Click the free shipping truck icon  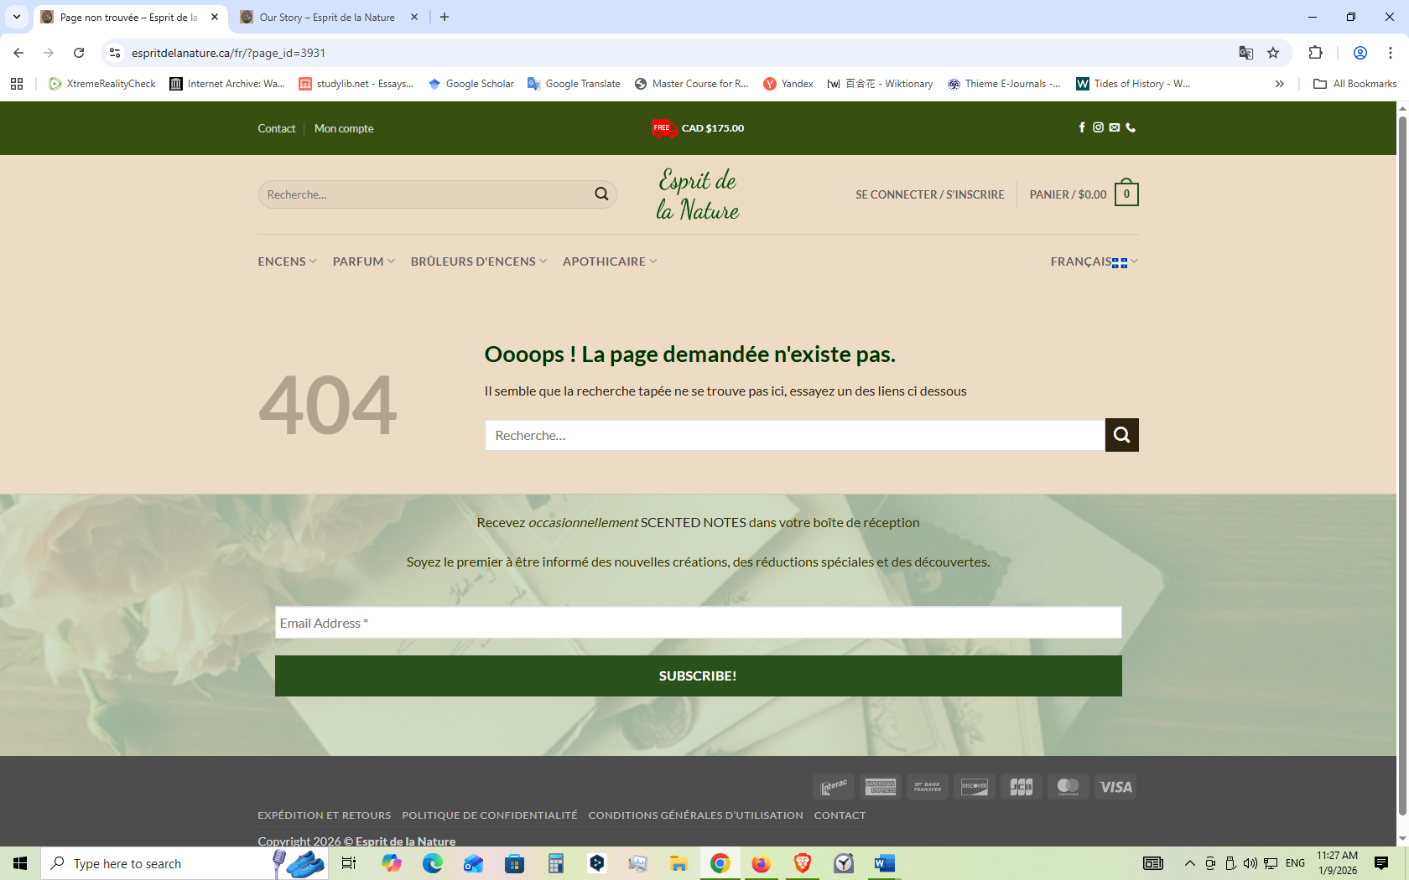[x=664, y=128]
